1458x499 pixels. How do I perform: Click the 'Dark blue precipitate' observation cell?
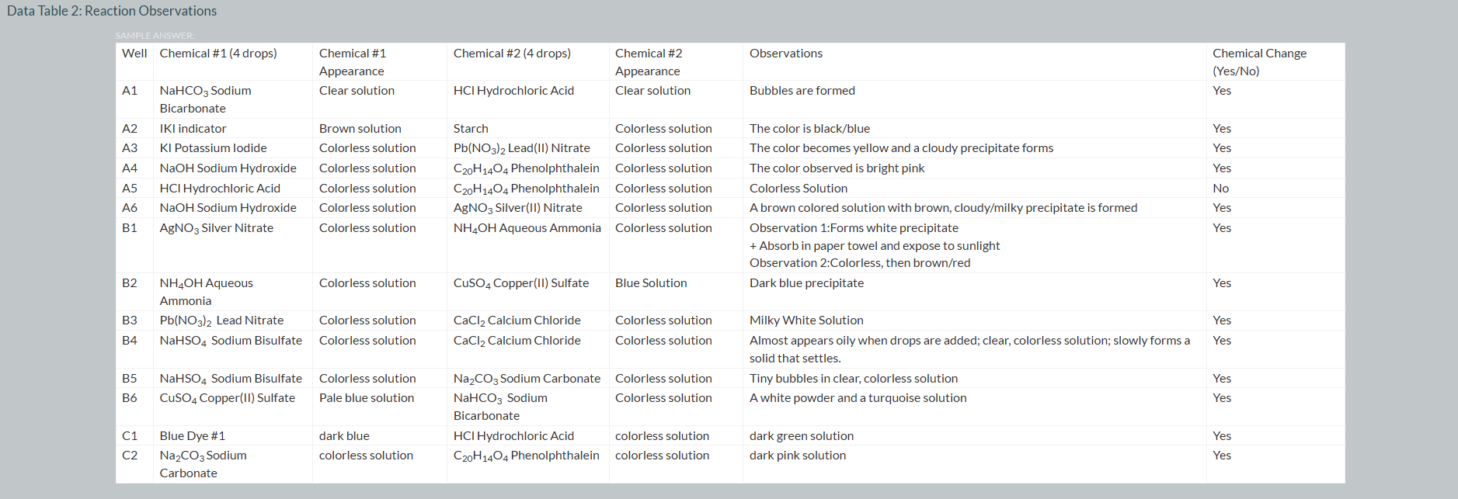pyautogui.click(x=806, y=283)
